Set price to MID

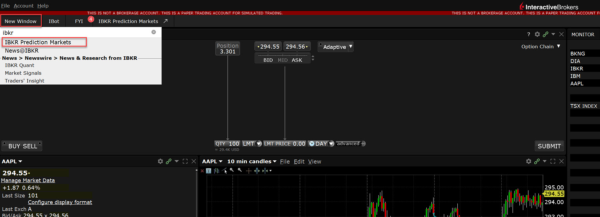point(283,60)
